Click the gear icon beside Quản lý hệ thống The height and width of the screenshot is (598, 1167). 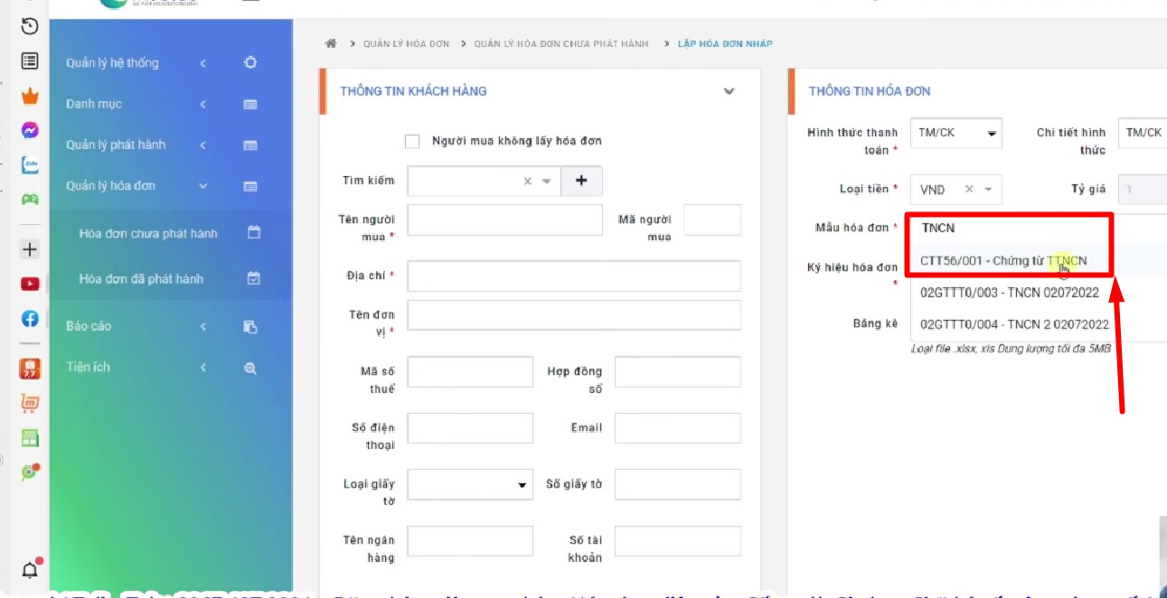[x=250, y=62]
